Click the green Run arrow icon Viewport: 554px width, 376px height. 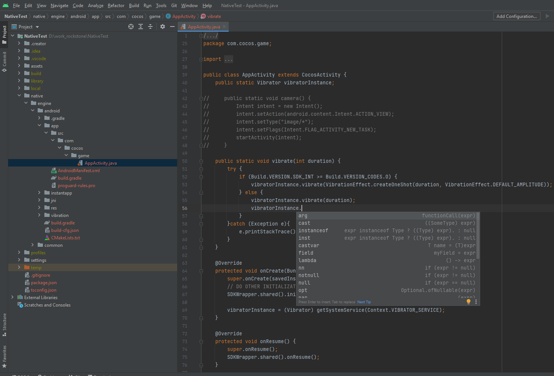coord(547,16)
